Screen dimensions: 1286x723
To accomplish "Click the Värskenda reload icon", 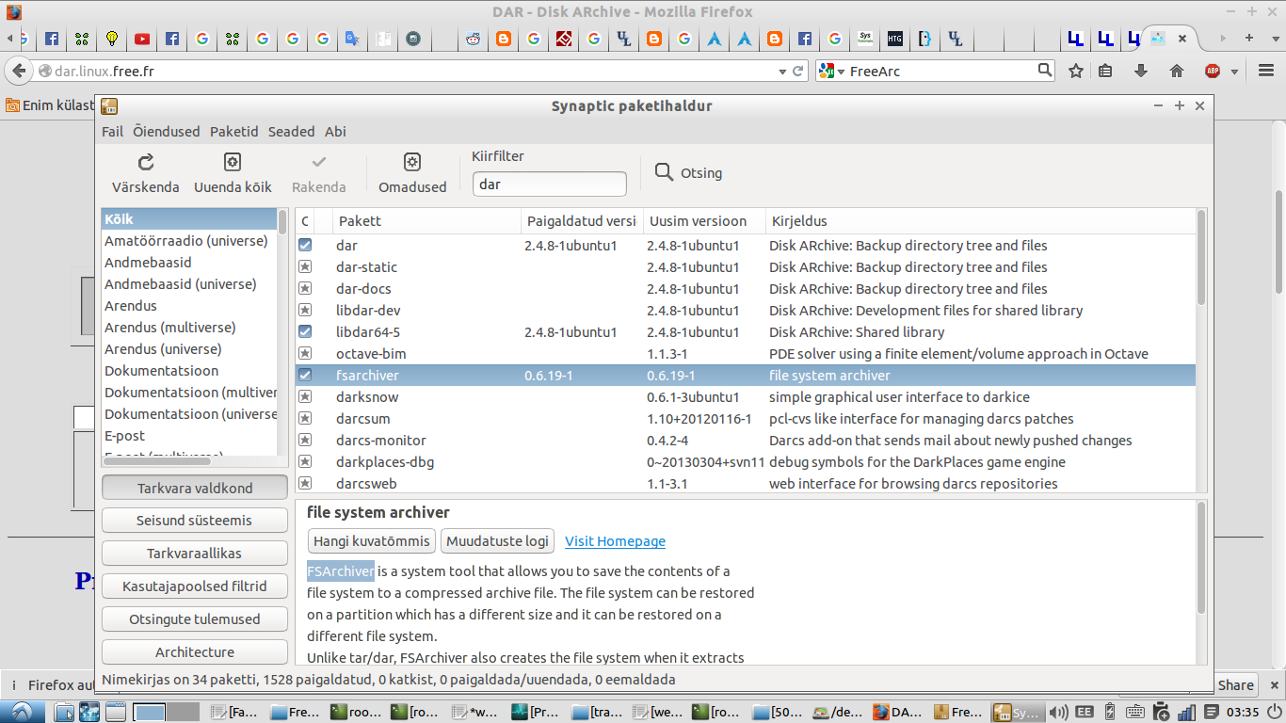I will 145,163.
